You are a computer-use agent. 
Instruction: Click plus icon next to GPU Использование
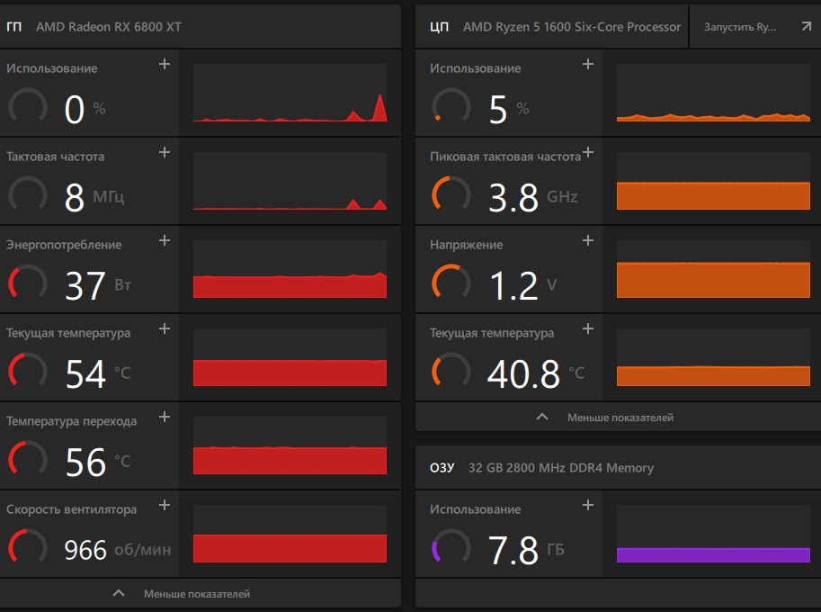click(x=165, y=65)
